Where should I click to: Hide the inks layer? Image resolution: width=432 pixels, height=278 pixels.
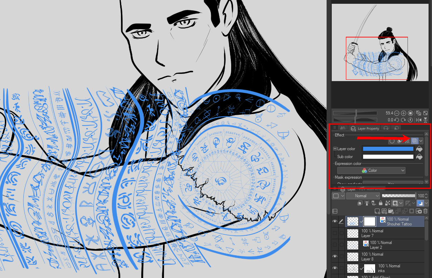click(335, 268)
